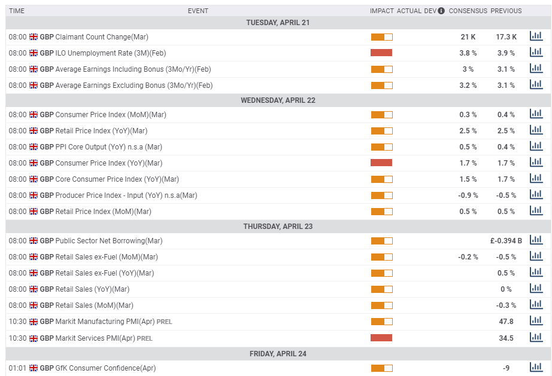Click orange impact bar for Retail Sales (MoM)
Screen dimensions: 552x376
tap(381, 305)
